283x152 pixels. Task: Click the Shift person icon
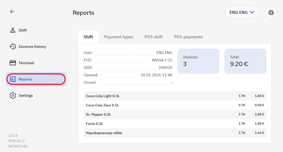pos(13,30)
